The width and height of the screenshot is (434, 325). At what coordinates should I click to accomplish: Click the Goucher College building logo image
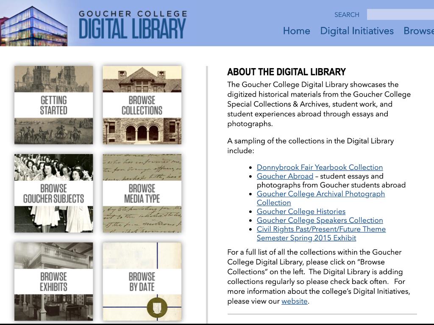point(34,25)
